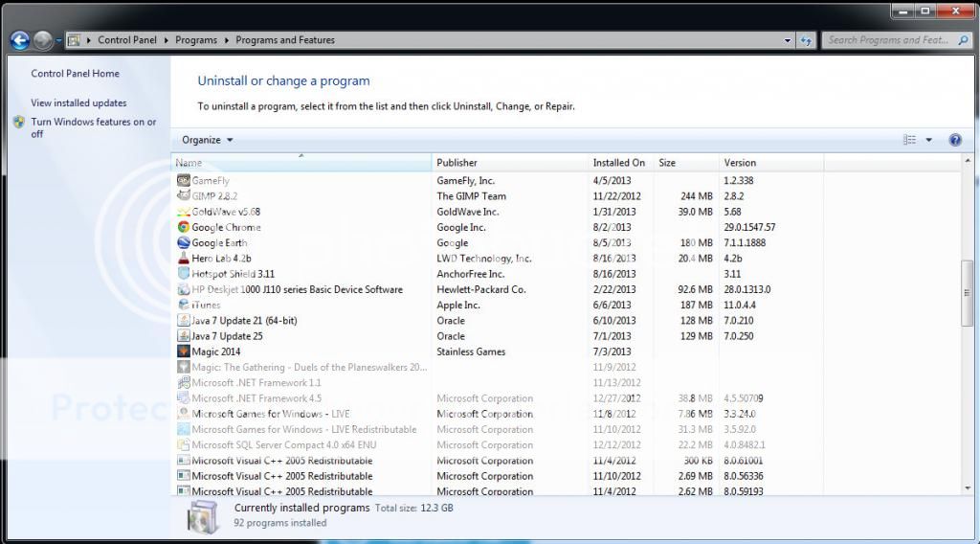Open View installed updates link
This screenshot has width=980, height=544.
click(78, 103)
